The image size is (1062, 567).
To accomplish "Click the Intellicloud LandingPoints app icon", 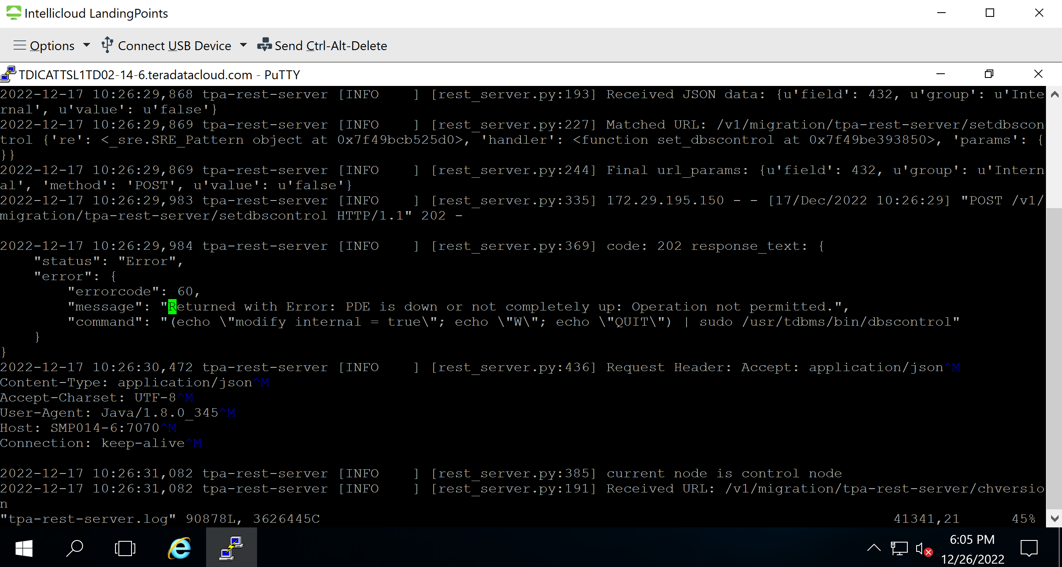I will coord(13,13).
